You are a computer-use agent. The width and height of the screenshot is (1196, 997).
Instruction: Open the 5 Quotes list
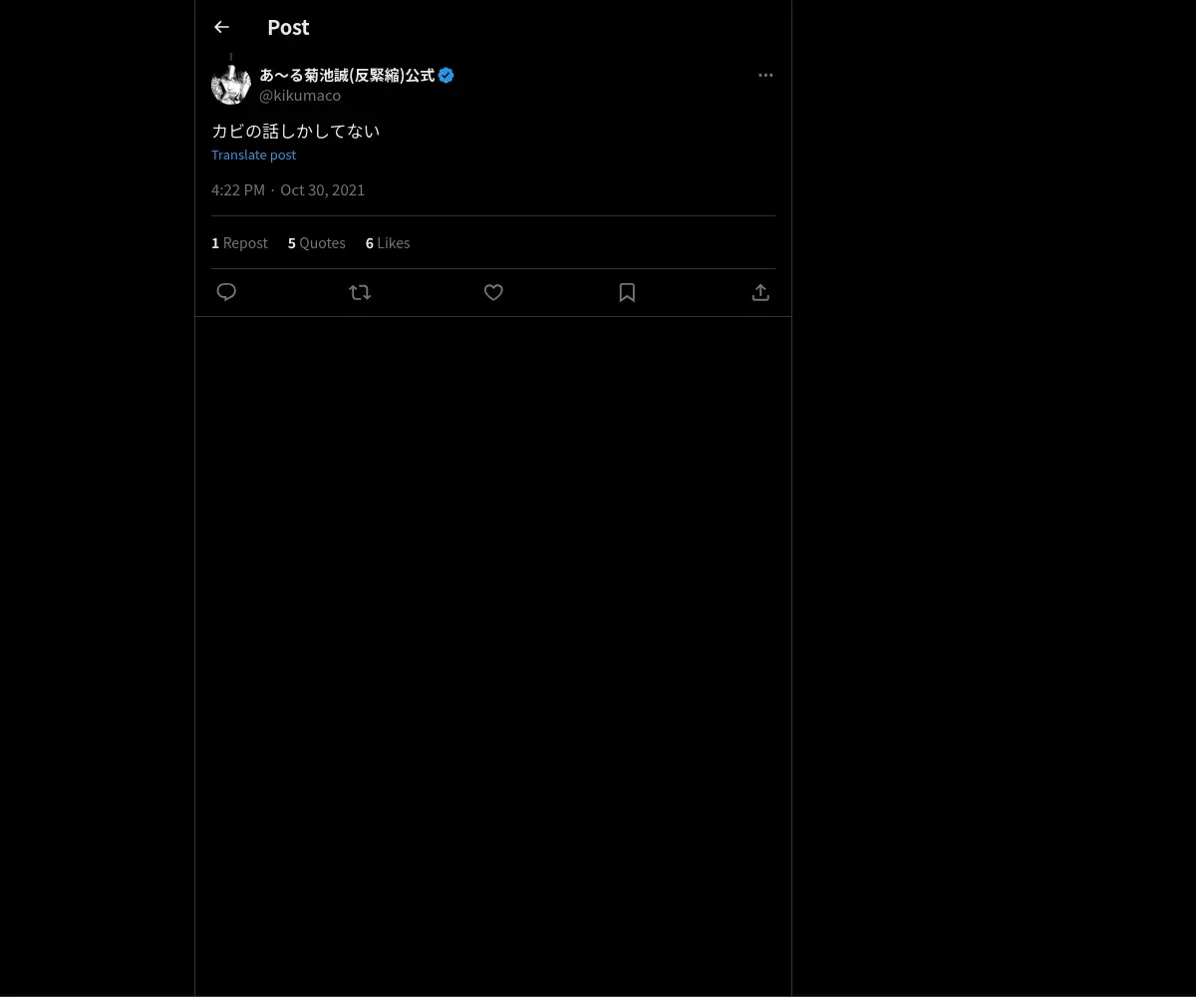click(x=317, y=243)
